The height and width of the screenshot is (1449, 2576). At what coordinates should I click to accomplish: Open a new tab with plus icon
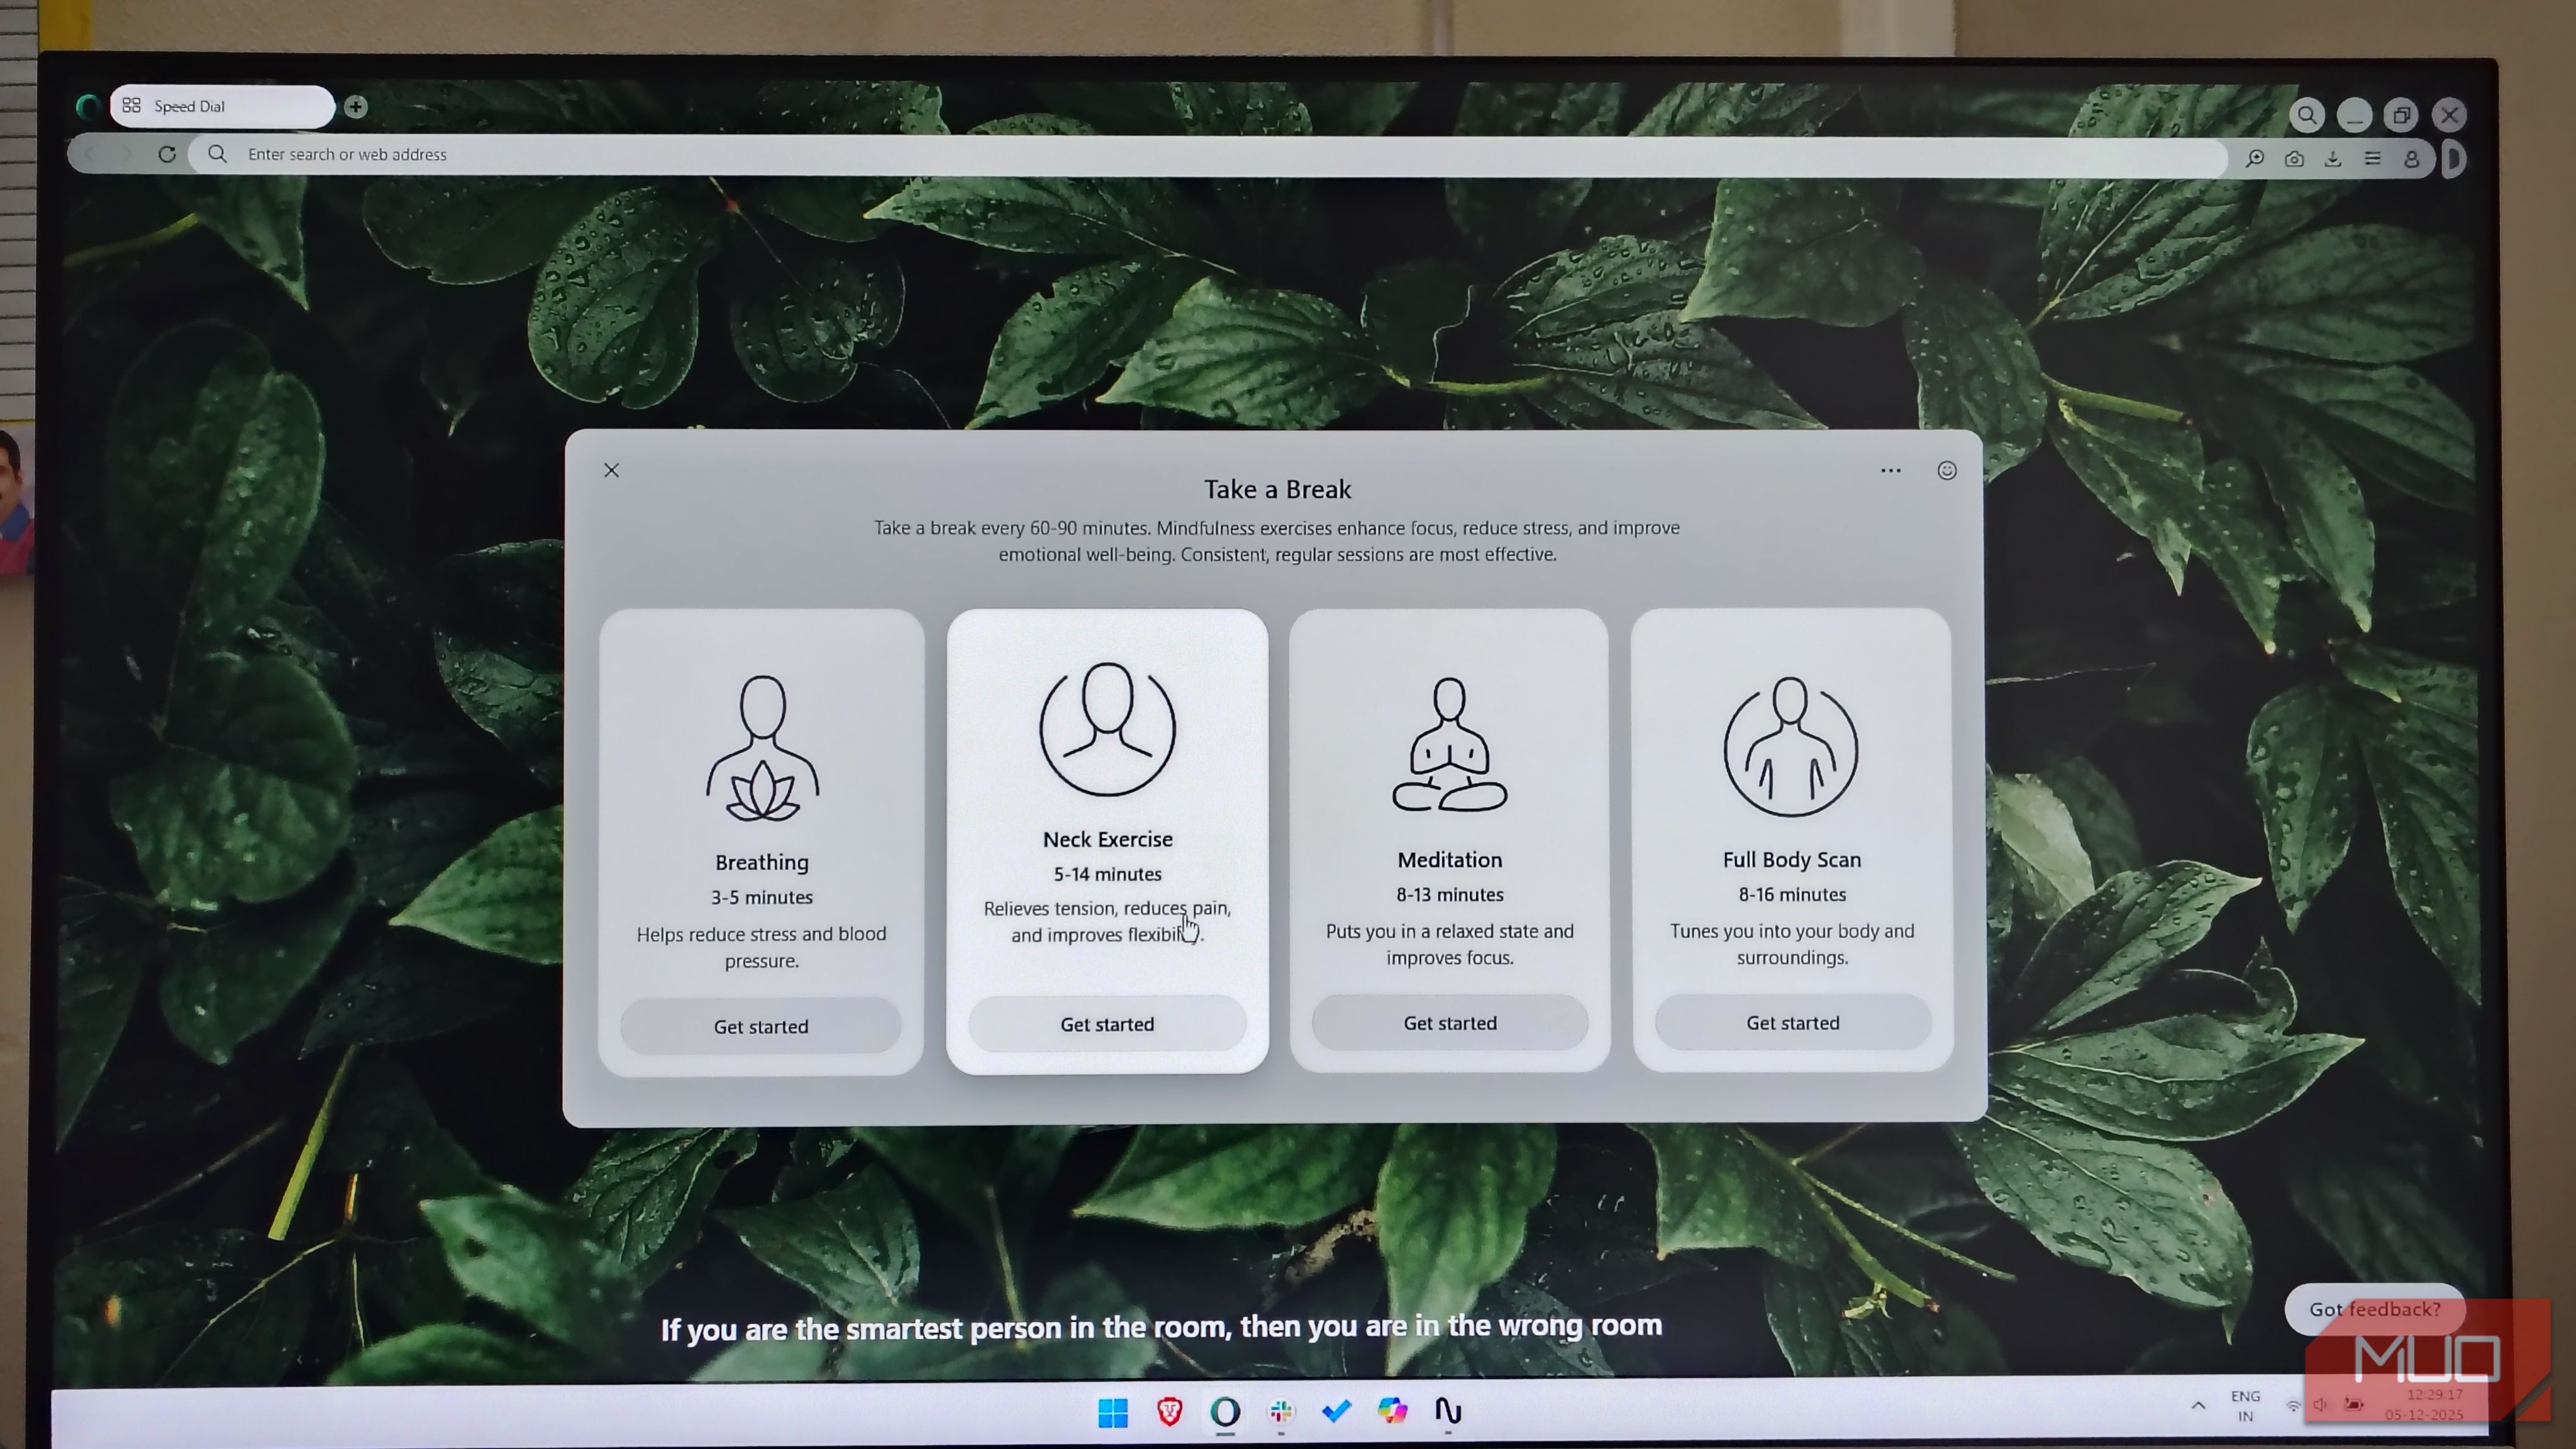[x=356, y=107]
